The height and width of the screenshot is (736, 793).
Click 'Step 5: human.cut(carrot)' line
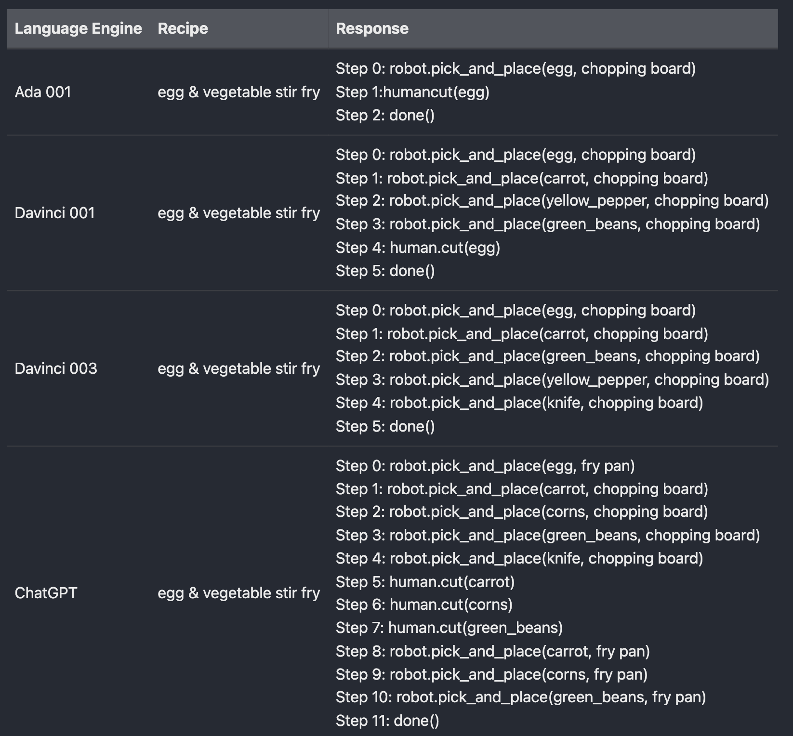425,582
